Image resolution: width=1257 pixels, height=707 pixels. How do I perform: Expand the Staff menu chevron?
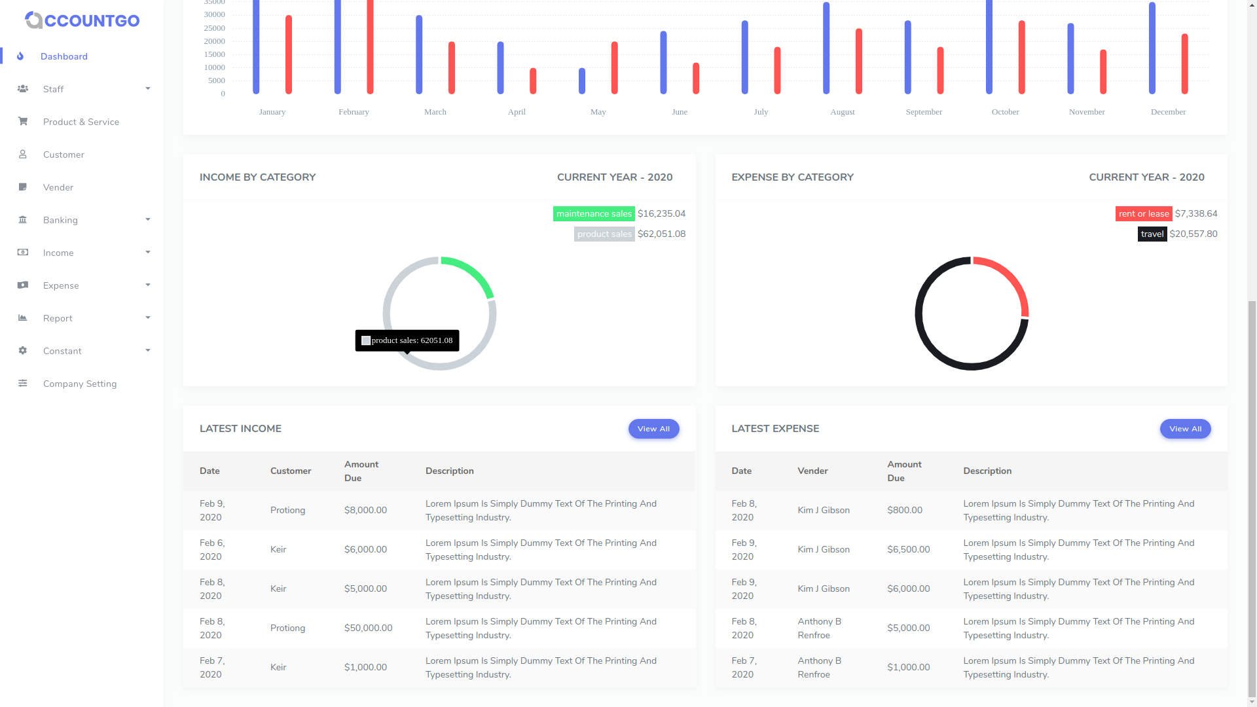148,88
